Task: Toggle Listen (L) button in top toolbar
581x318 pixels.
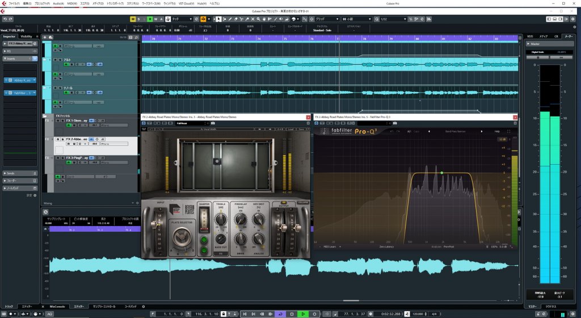Action: click(145, 19)
